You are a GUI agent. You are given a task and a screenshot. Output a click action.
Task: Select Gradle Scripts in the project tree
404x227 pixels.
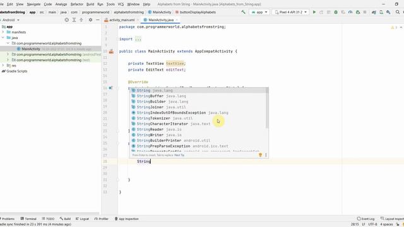click(15, 71)
